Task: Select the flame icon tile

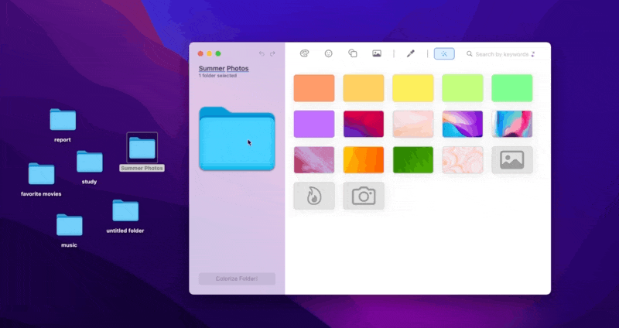Action: coord(314,196)
